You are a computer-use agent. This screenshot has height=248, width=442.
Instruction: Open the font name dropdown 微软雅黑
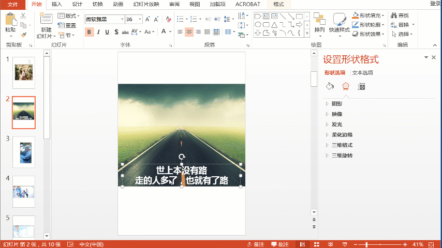click(x=122, y=19)
